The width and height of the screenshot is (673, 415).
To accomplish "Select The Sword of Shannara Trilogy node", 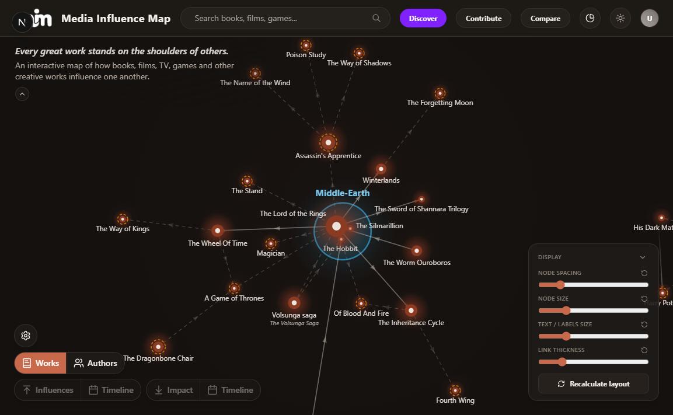I will (421, 199).
